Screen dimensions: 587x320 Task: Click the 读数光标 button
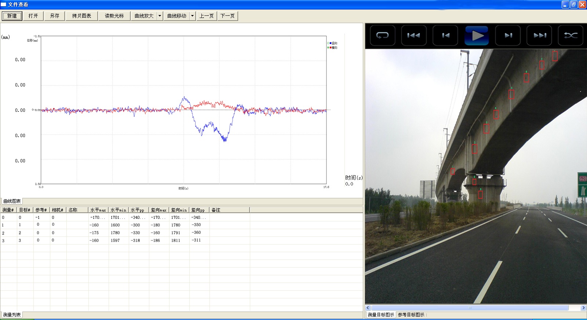tap(114, 16)
